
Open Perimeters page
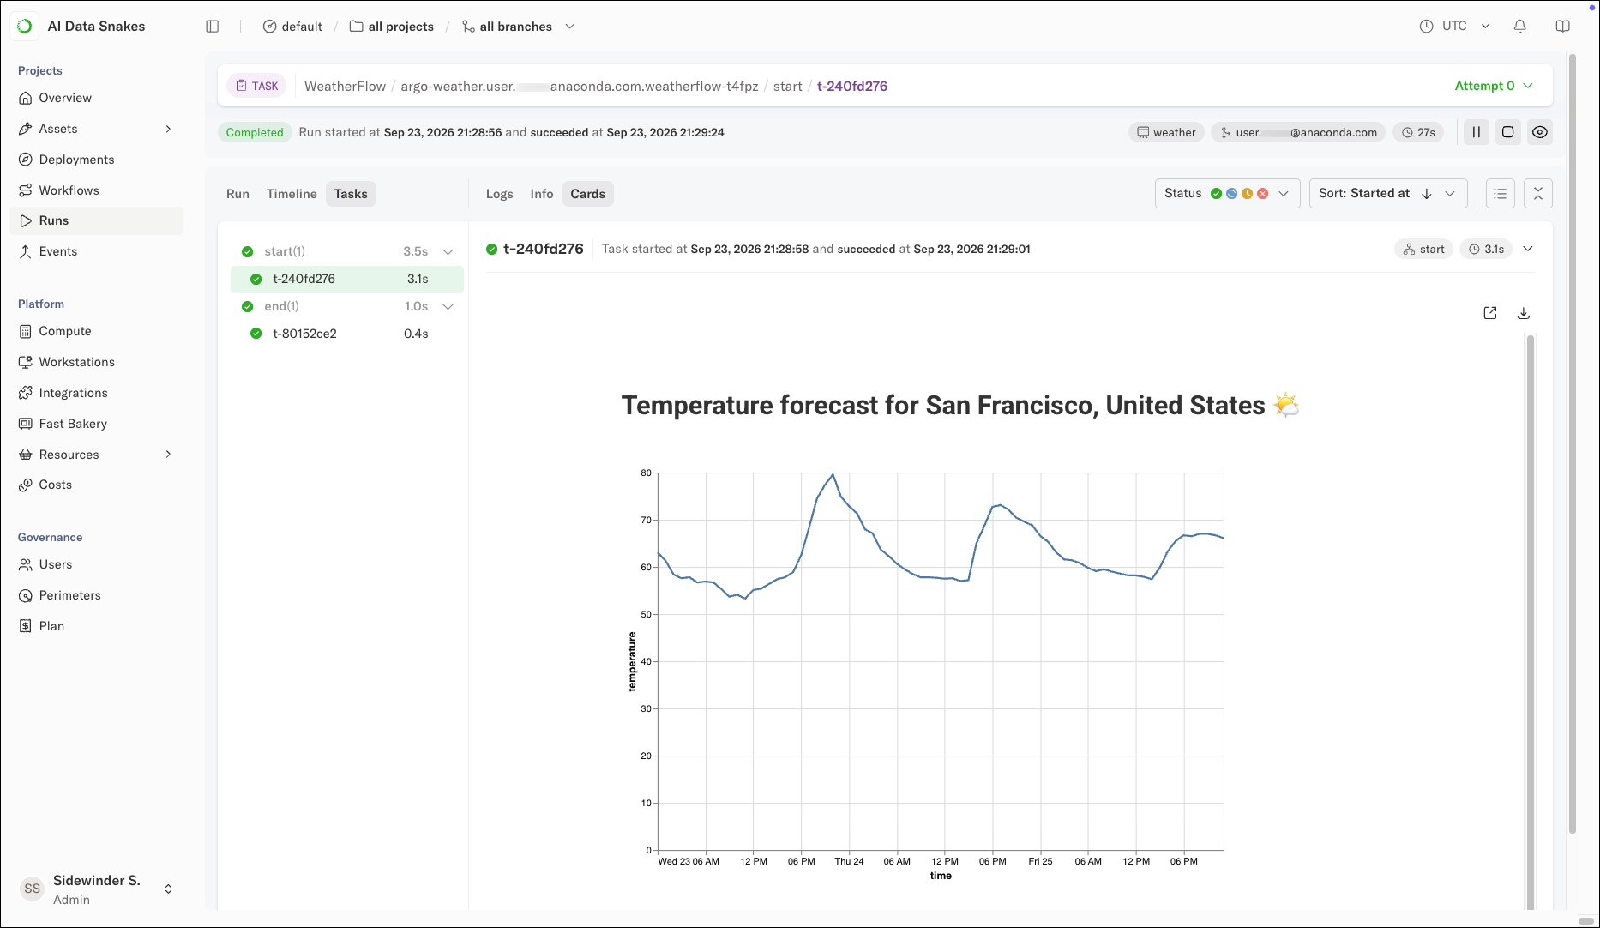(97, 595)
